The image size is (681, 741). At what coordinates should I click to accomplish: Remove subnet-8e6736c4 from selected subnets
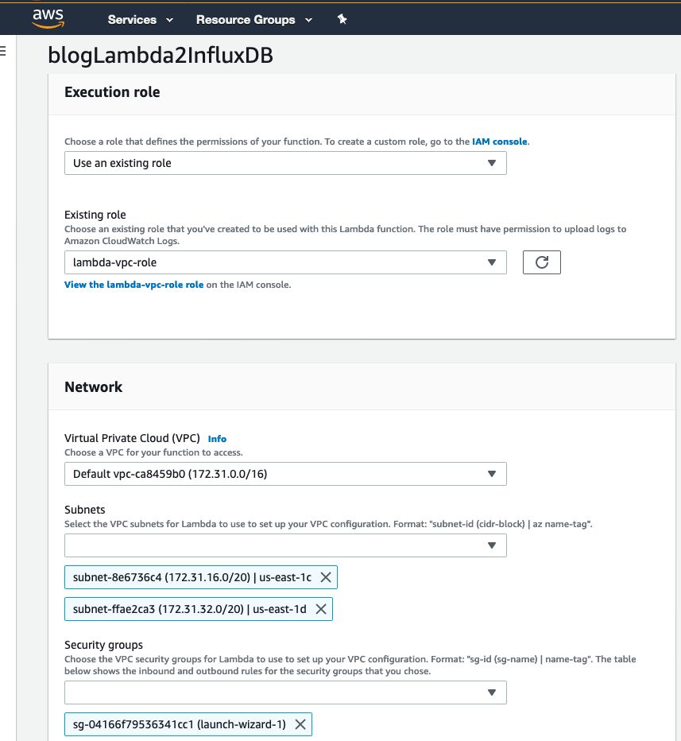pos(325,577)
